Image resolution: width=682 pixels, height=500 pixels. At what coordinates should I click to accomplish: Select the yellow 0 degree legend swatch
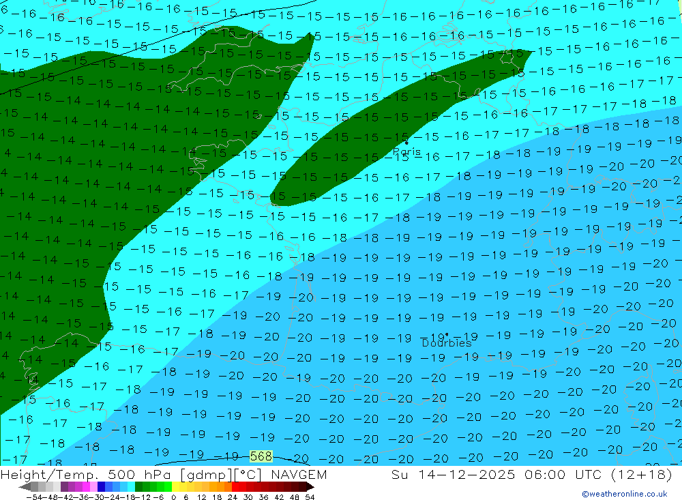(x=176, y=486)
